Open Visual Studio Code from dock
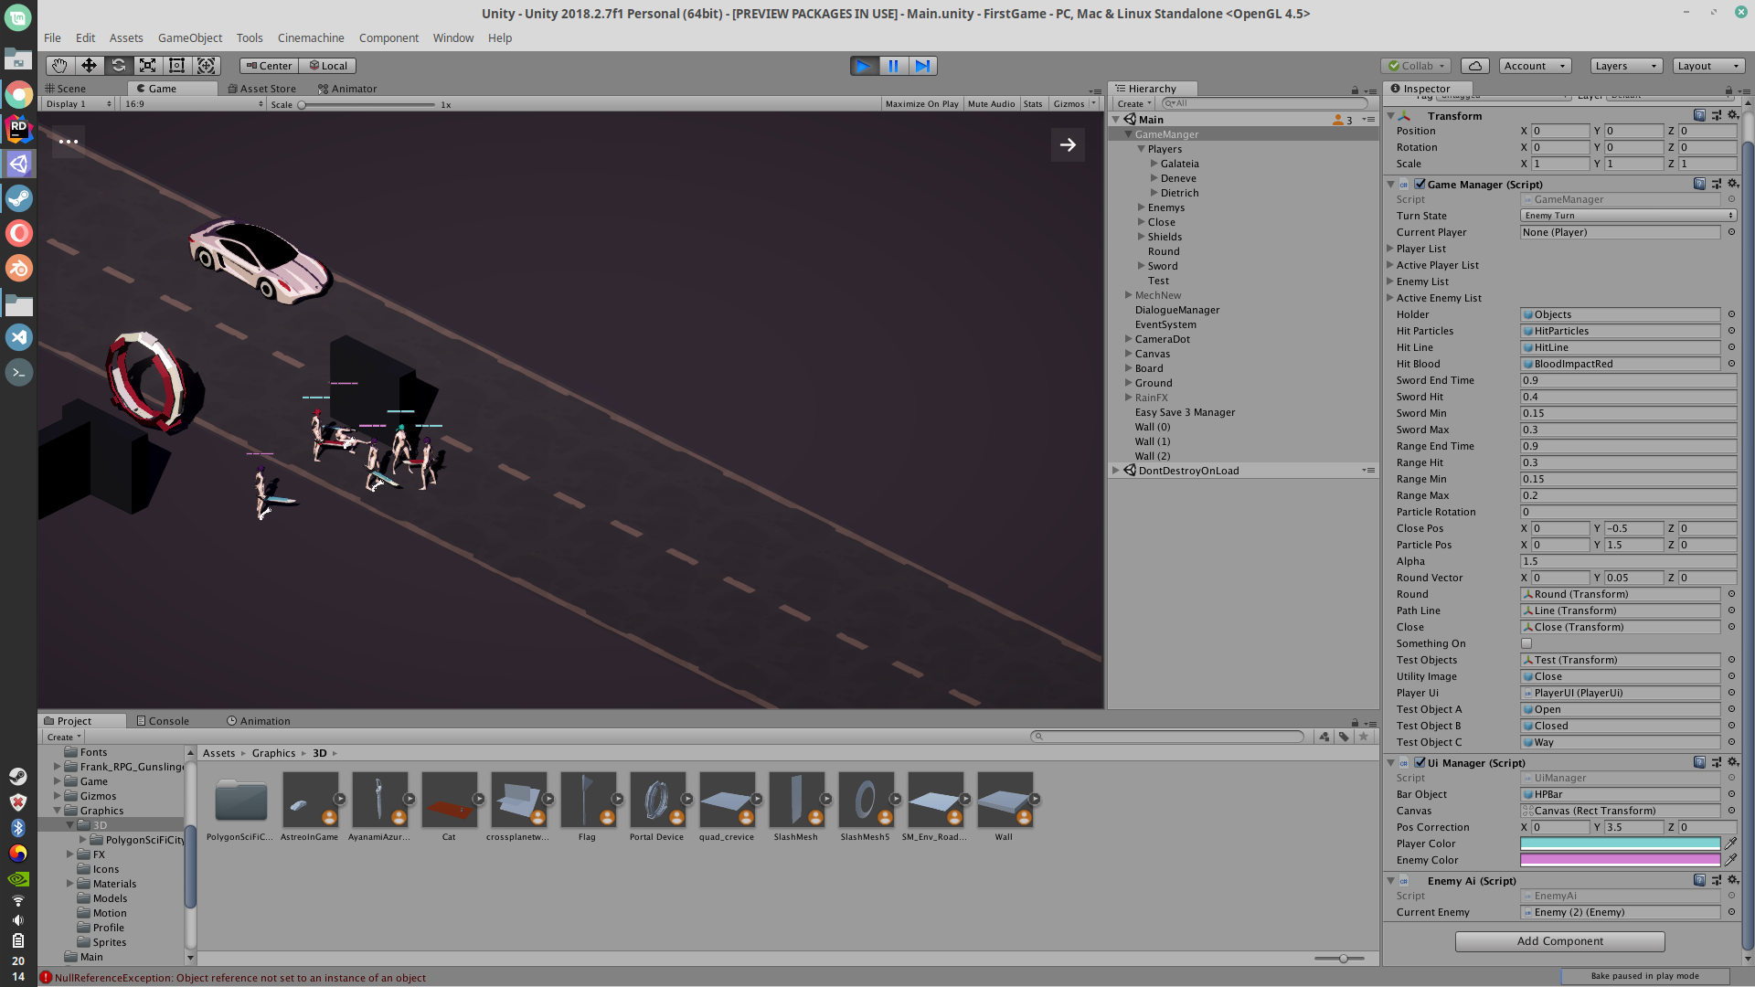 click(18, 337)
